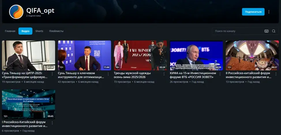Switch to the Главная tab
Viewport: 281px width, 135px height.
(x=10, y=31)
